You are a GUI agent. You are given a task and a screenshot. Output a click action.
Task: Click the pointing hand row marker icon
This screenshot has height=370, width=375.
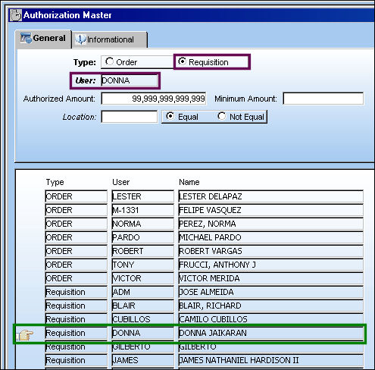click(x=25, y=335)
